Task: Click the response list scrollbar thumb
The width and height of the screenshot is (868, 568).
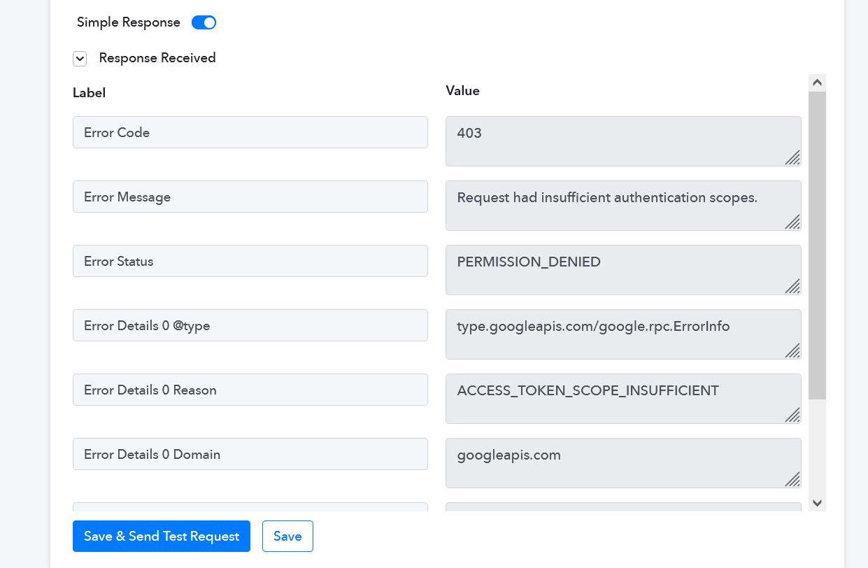Action: click(817, 245)
